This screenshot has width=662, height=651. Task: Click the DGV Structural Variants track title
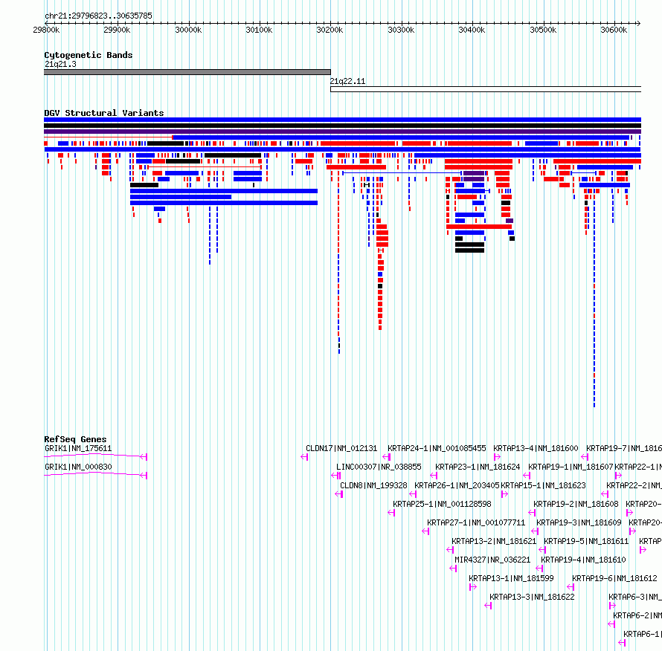(104, 113)
